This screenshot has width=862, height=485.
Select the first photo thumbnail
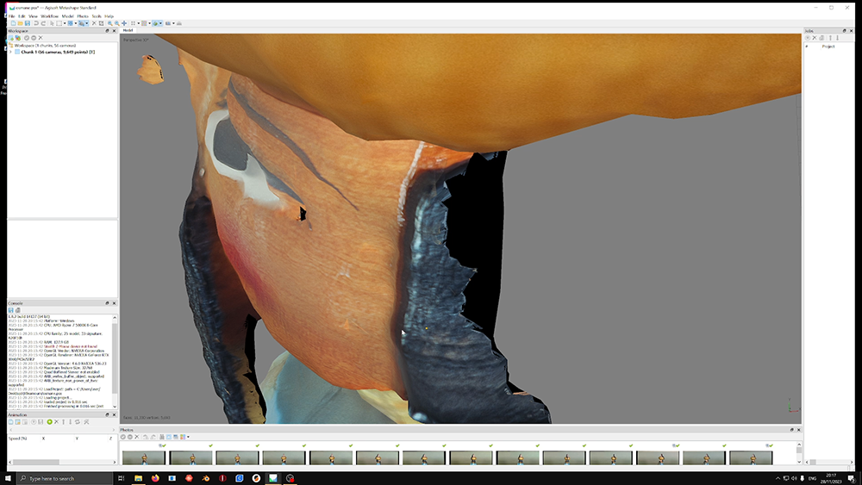click(143, 457)
